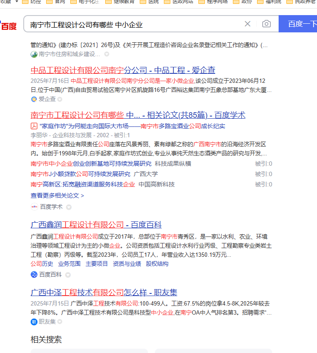Clear the search box with the X icon
This screenshot has width=317, height=353.
[x=248, y=24]
